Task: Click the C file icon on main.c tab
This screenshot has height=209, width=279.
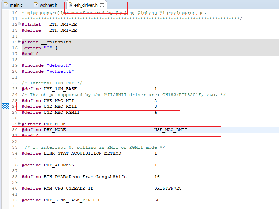Action: [x=6, y=5]
